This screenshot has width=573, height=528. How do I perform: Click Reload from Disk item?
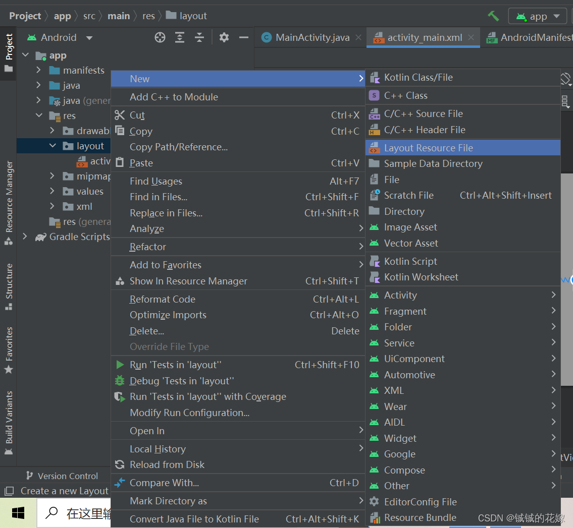coord(238,464)
